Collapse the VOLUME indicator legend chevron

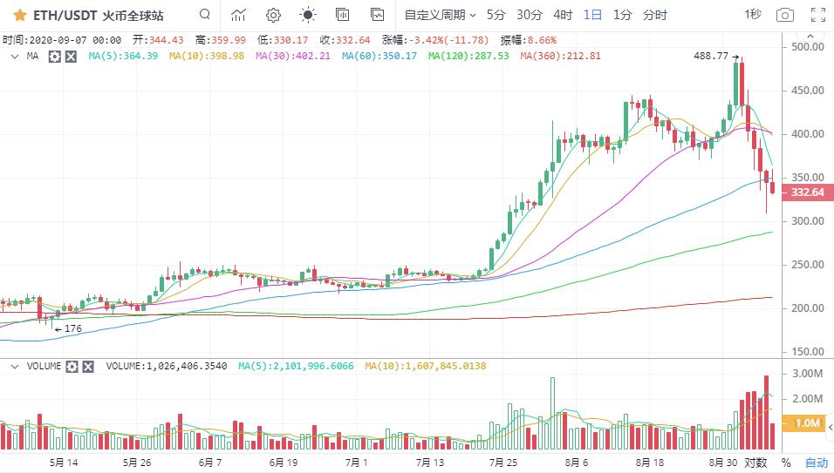point(15,367)
